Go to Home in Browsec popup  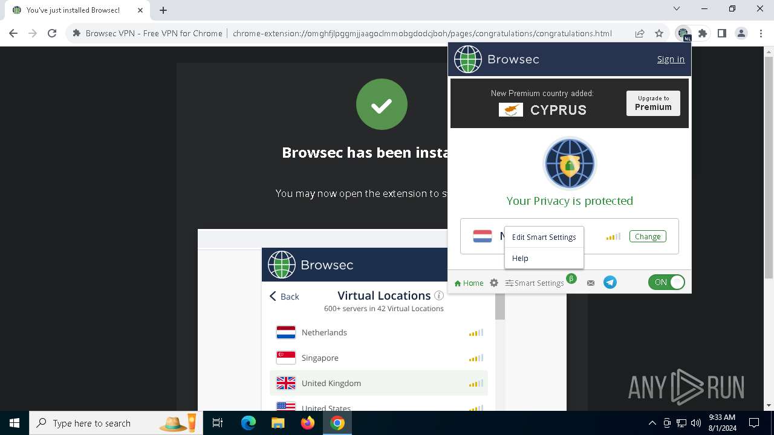469,283
